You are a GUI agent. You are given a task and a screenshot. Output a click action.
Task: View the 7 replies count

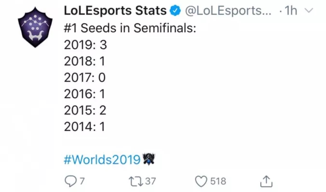82,181
